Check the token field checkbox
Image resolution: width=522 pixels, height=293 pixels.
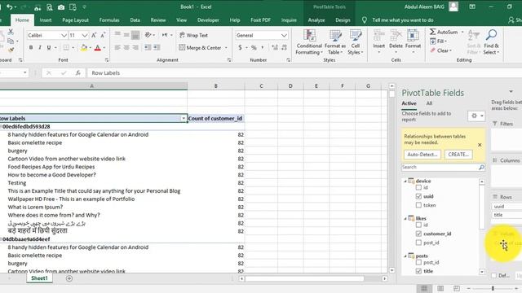pyautogui.click(x=418, y=205)
